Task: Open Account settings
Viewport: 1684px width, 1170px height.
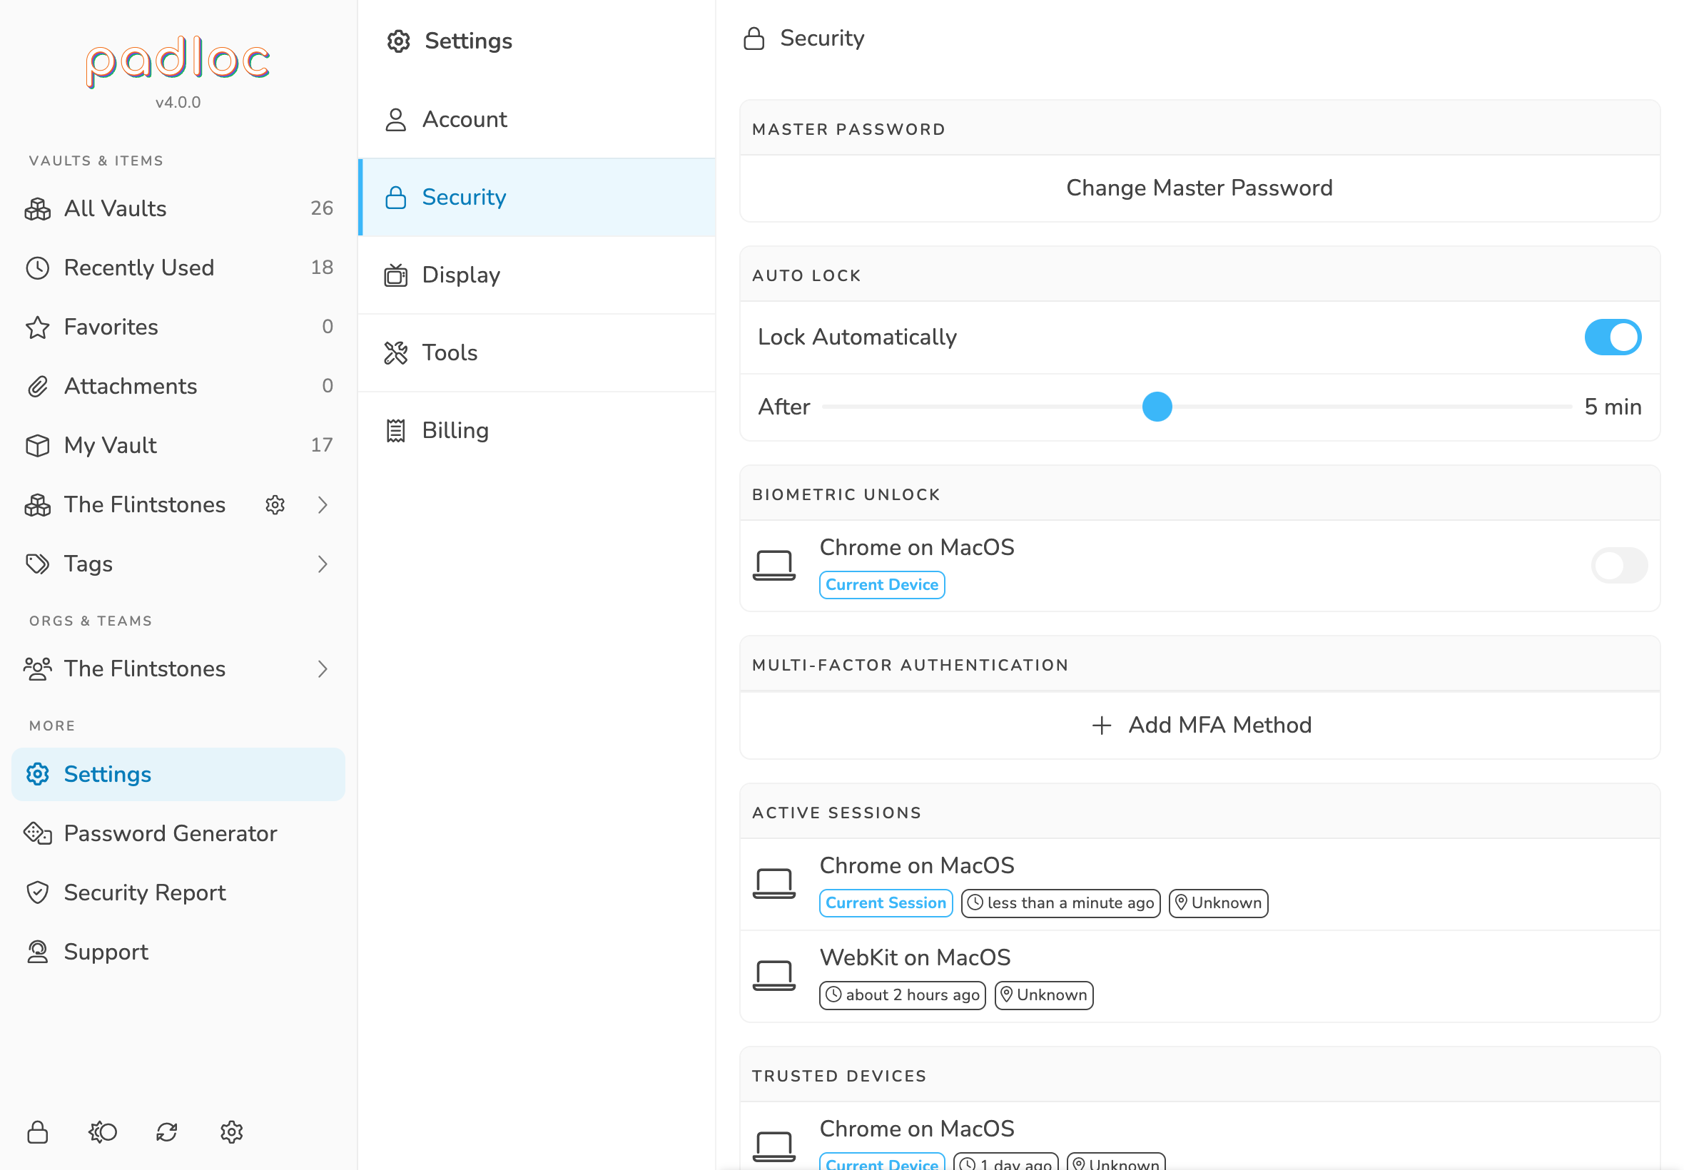Action: [x=537, y=119]
